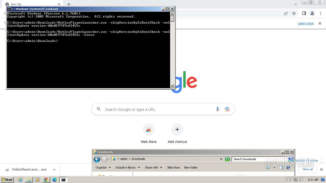
Task: Click Show all downloads button
Action: (307, 169)
